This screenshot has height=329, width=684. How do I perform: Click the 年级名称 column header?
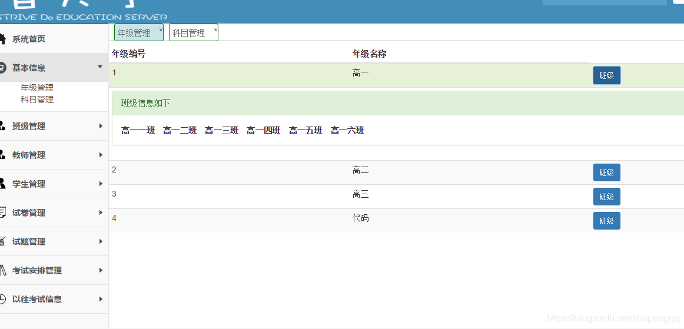(x=370, y=54)
